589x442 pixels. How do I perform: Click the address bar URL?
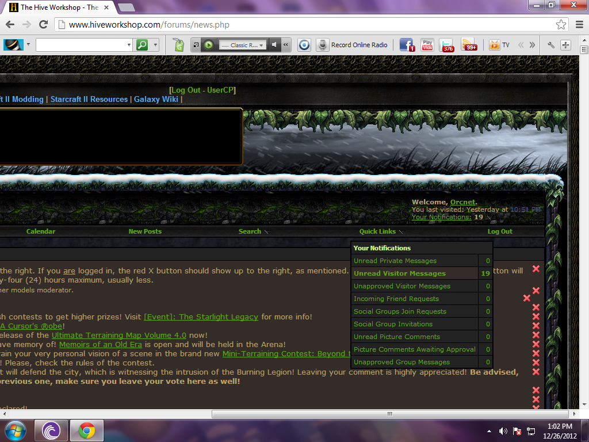click(149, 25)
